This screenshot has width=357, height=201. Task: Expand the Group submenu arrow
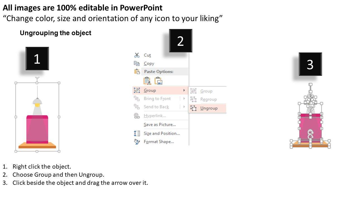[x=184, y=90]
